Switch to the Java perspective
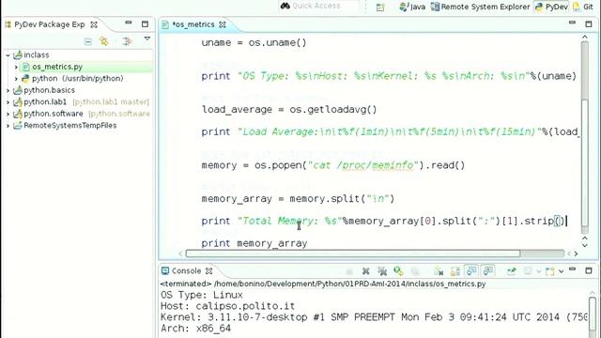 [412, 7]
